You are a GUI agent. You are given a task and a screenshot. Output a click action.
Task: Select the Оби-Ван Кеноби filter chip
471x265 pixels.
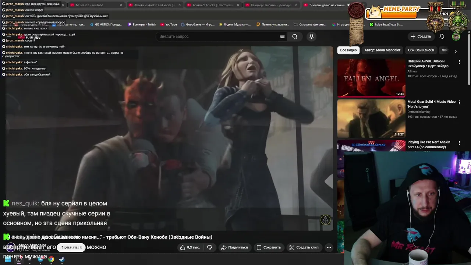pyautogui.click(x=421, y=50)
